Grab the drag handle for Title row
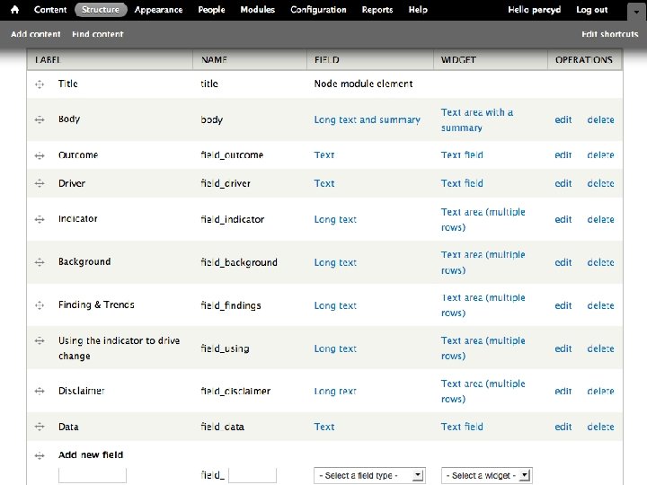This screenshot has width=647, height=485. tap(40, 84)
